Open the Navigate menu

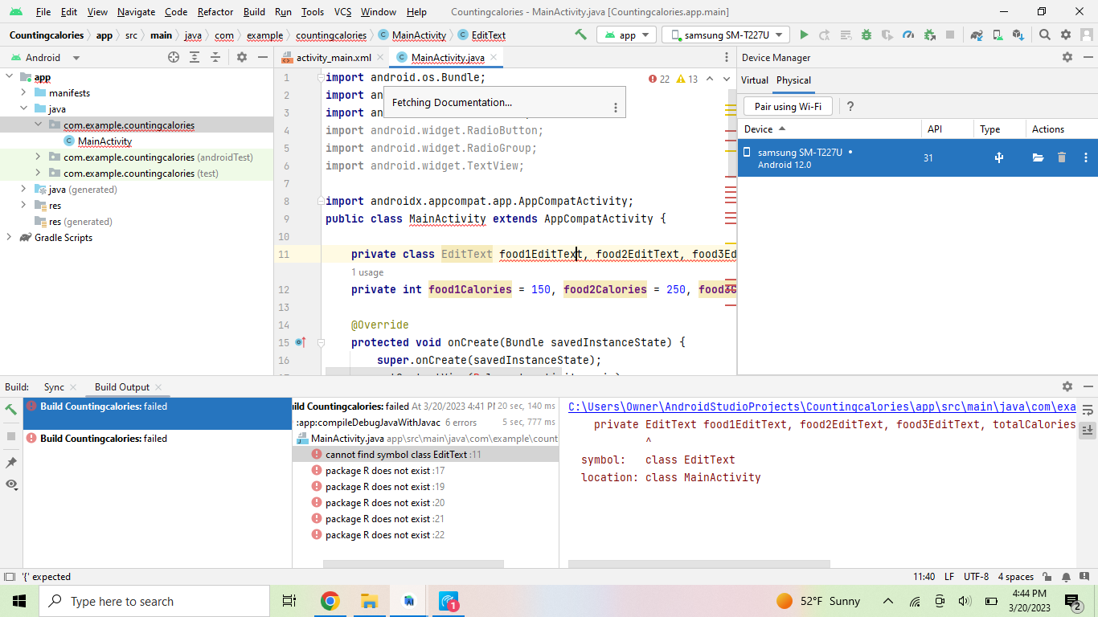[x=137, y=12]
